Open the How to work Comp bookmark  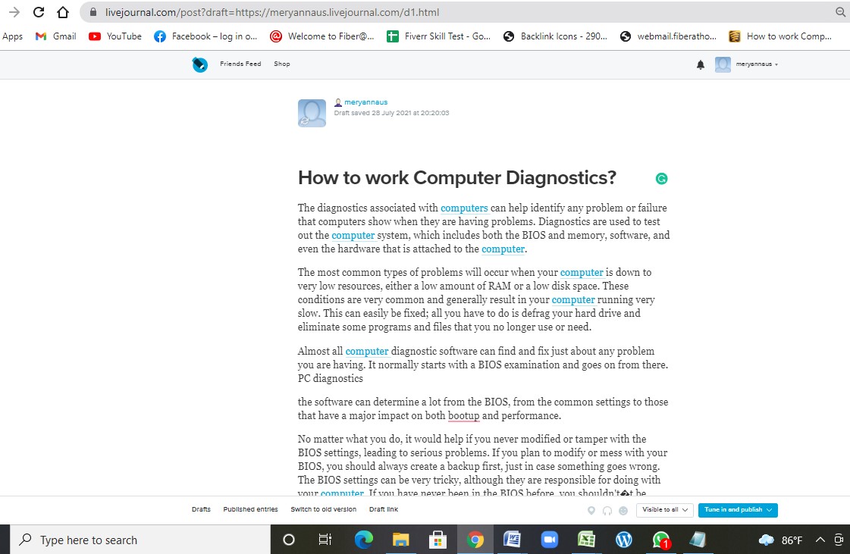click(780, 36)
